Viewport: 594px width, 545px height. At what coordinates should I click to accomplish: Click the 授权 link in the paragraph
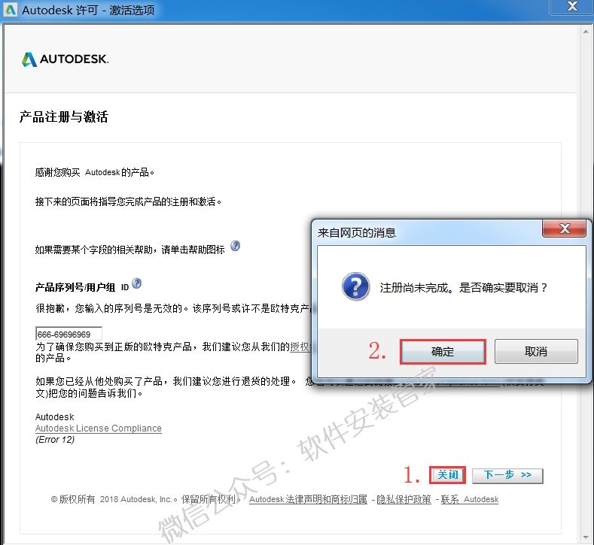point(300,347)
